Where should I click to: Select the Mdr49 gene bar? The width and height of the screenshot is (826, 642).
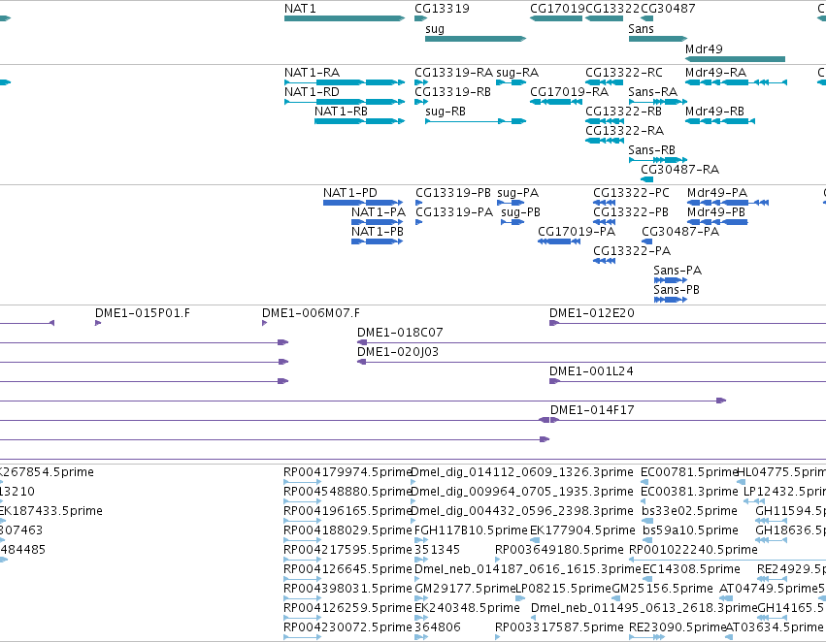point(735,59)
